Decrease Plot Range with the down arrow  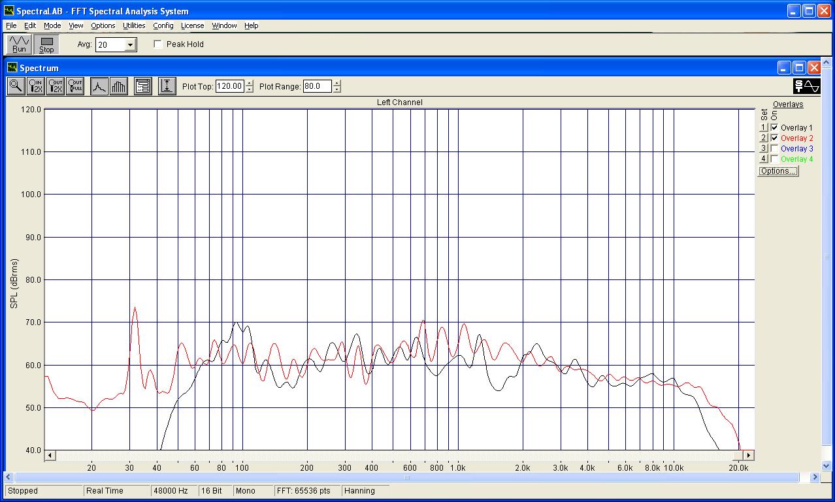click(x=336, y=89)
